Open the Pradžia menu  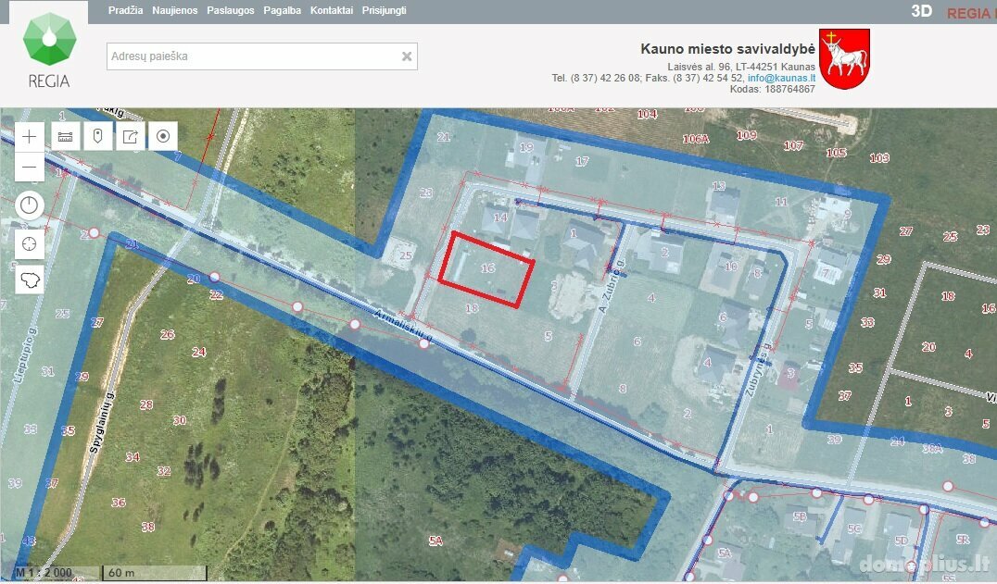click(x=125, y=11)
